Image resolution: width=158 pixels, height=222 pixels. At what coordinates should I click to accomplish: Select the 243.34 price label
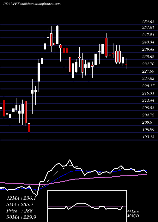pyautogui.click(x=148, y=42)
